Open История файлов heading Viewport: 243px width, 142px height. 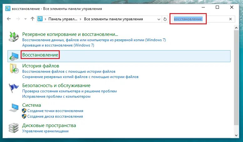click(41, 66)
